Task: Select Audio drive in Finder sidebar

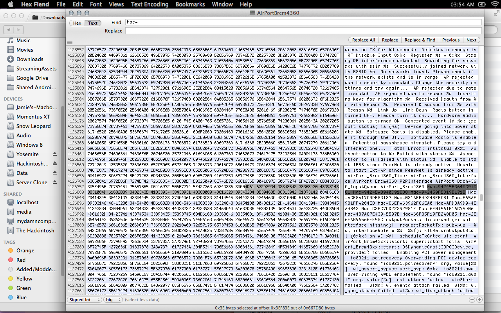Action: (x=23, y=135)
